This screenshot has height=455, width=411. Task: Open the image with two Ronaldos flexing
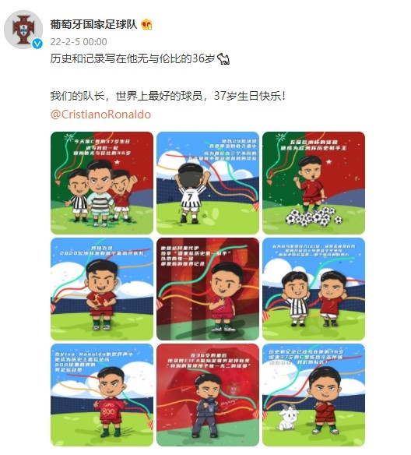(314, 289)
